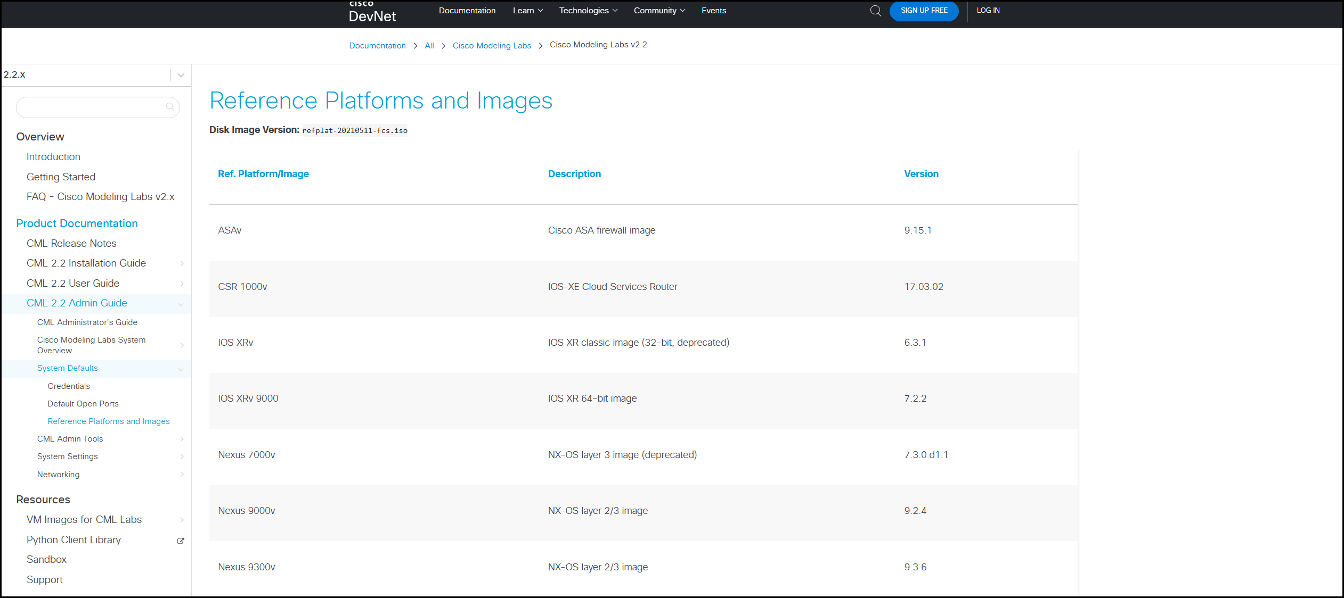Viewport: 1344px width, 598px height.
Task: Expand System Settings chevron
Action: click(182, 456)
